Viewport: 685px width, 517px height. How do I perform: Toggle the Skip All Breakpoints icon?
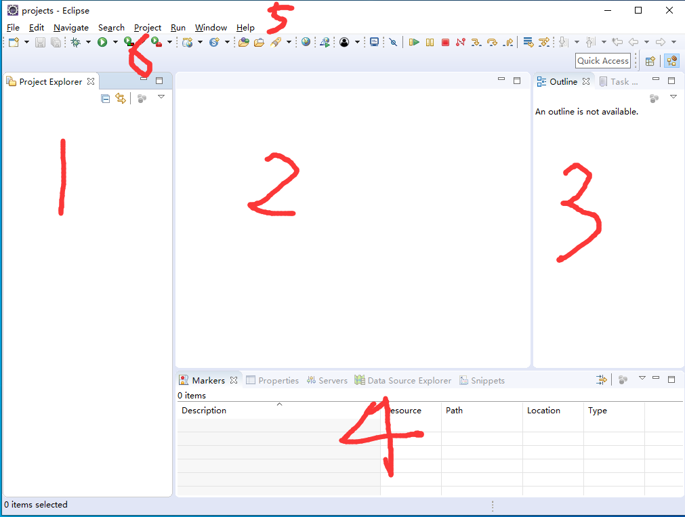pyautogui.click(x=393, y=42)
